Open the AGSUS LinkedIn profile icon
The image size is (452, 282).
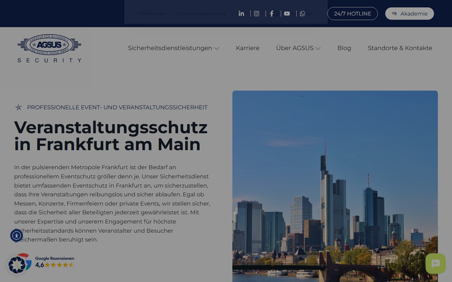pyautogui.click(x=241, y=13)
